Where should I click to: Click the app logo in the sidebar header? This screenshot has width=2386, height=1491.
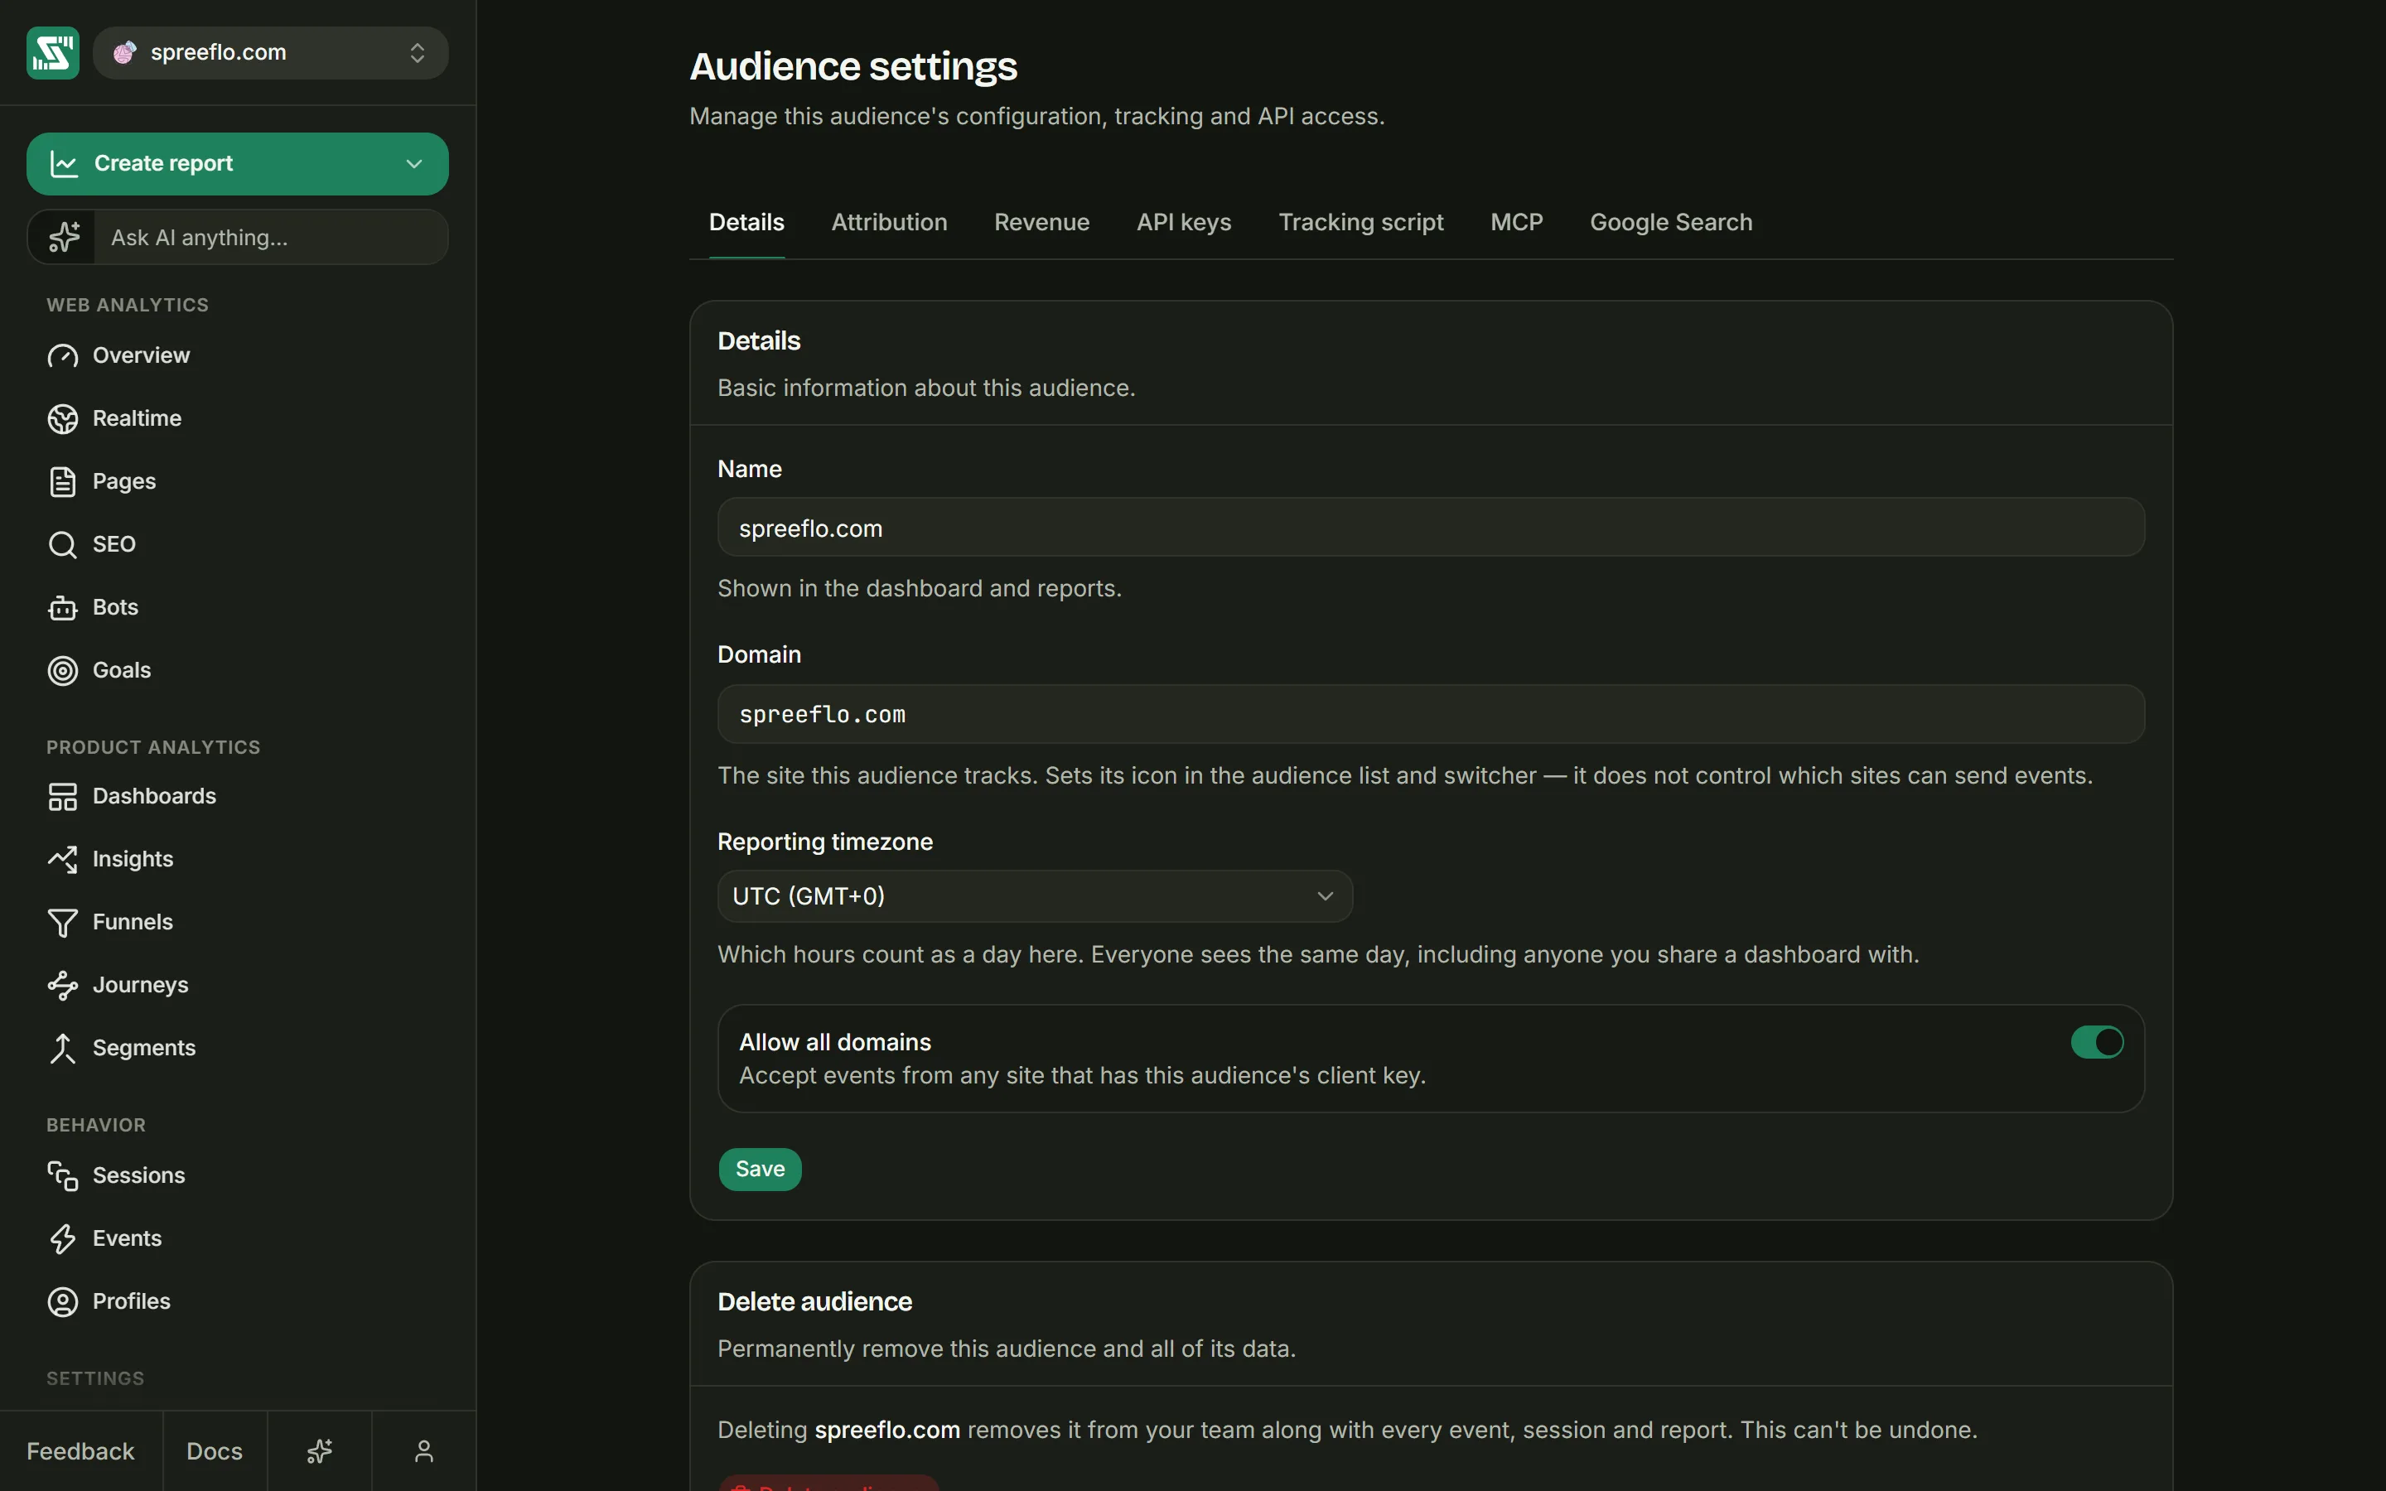coord(52,53)
